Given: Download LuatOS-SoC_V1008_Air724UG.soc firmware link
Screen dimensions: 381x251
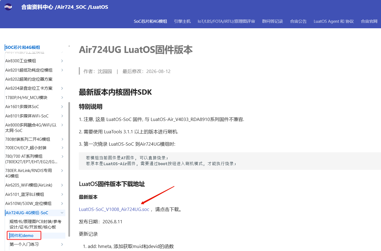Looking at the screenshot, I should click(114, 210).
